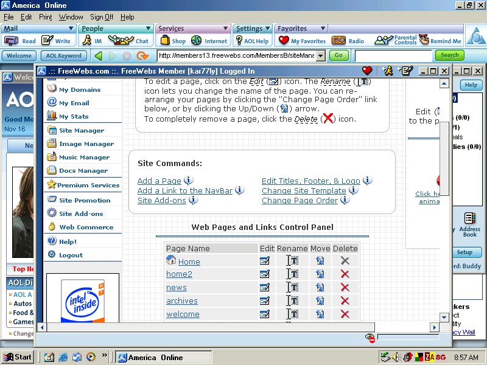
Task: Click the search text input field
Action: coord(393,56)
